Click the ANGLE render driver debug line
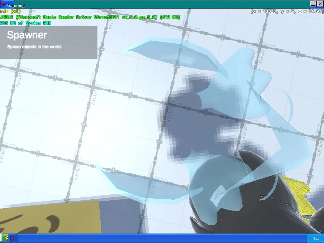 pyautogui.click(x=90, y=17)
